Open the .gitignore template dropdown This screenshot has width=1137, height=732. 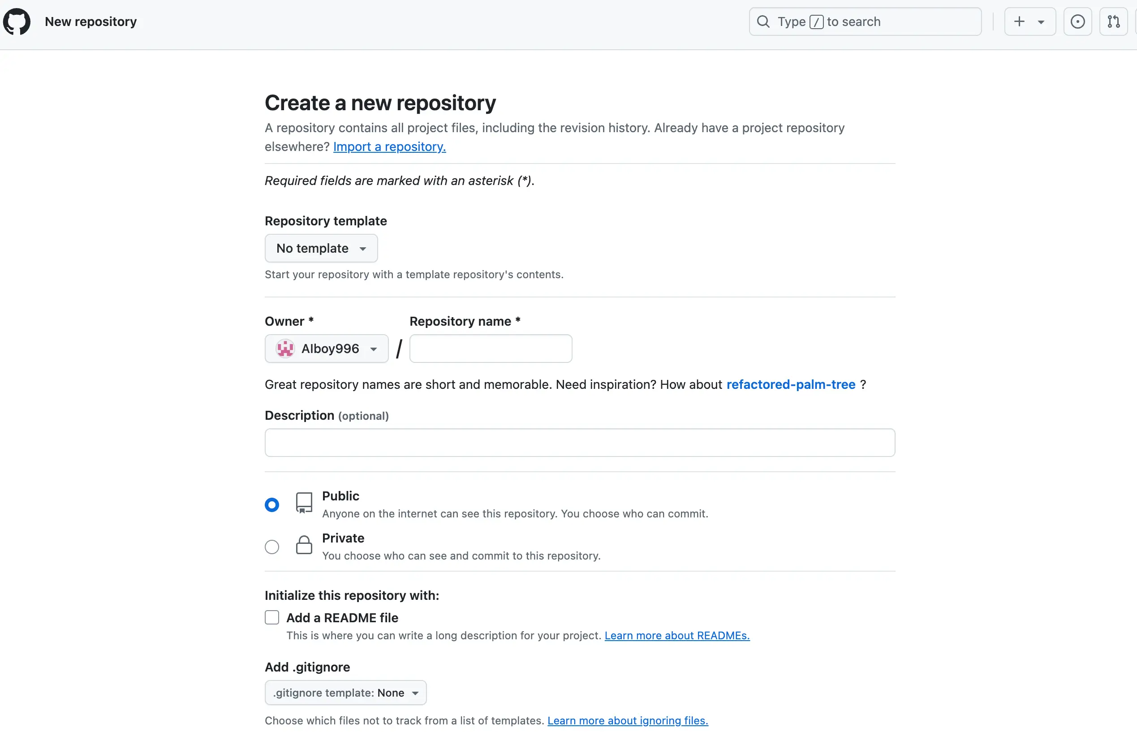pyautogui.click(x=345, y=693)
